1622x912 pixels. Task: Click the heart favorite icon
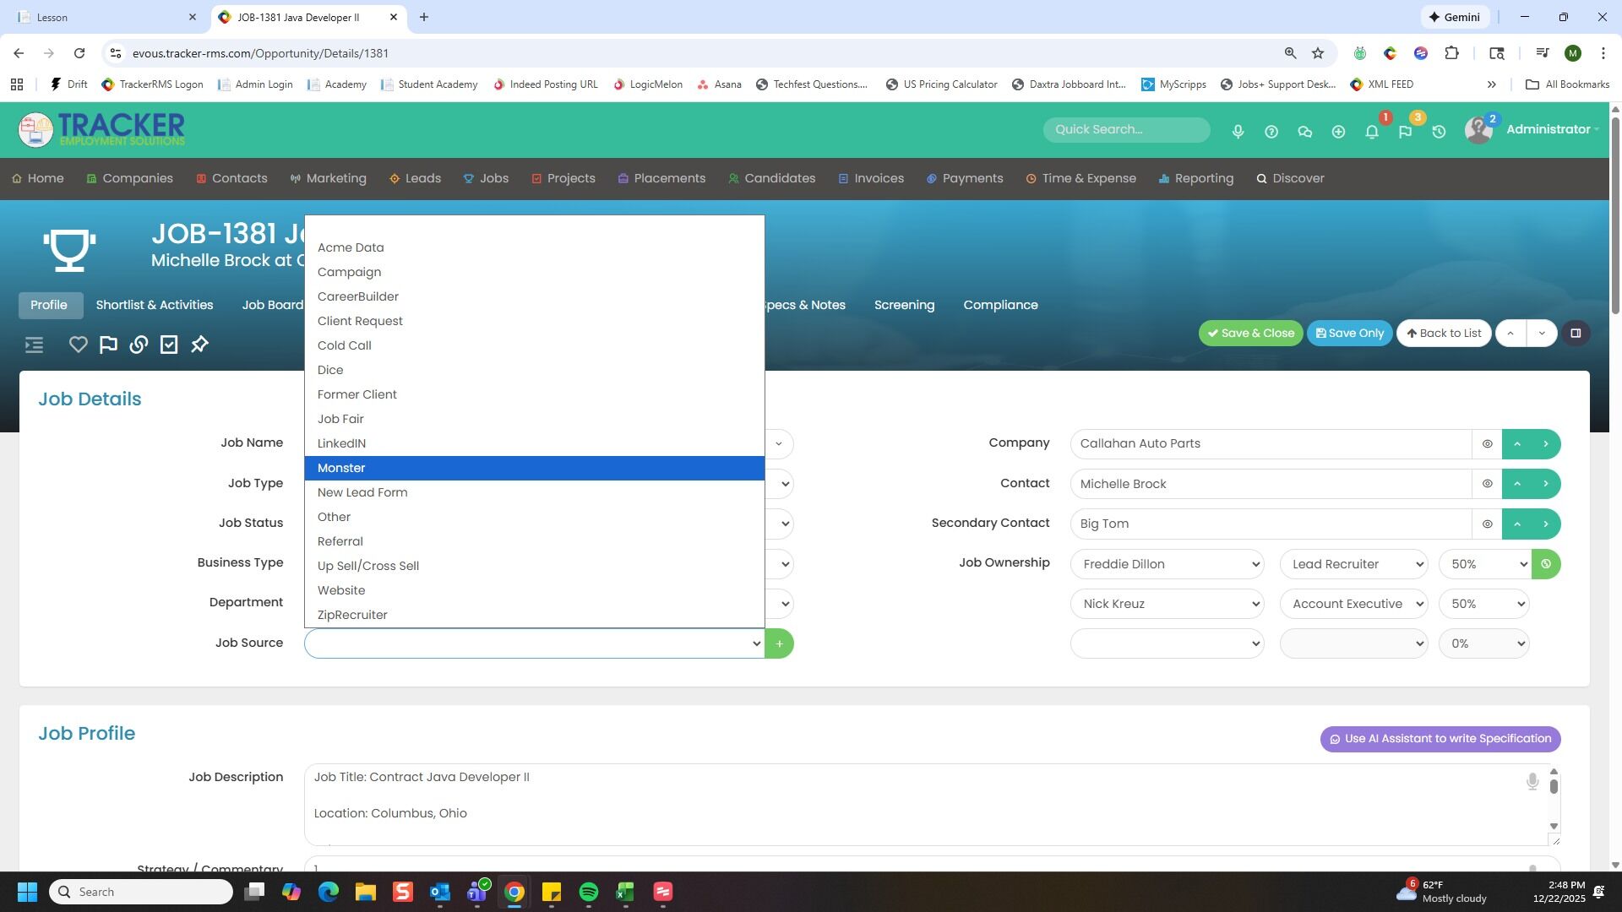(x=78, y=345)
